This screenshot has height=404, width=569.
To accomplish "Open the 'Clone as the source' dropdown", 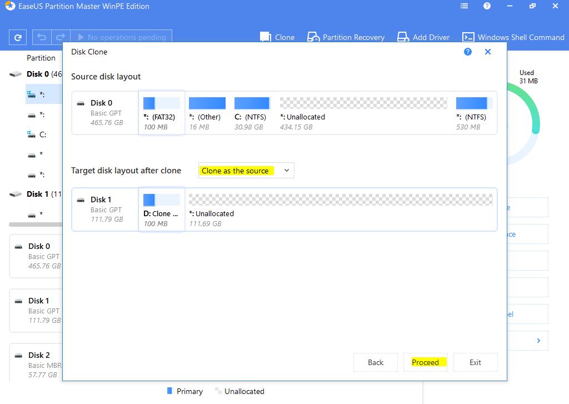I will coord(246,171).
